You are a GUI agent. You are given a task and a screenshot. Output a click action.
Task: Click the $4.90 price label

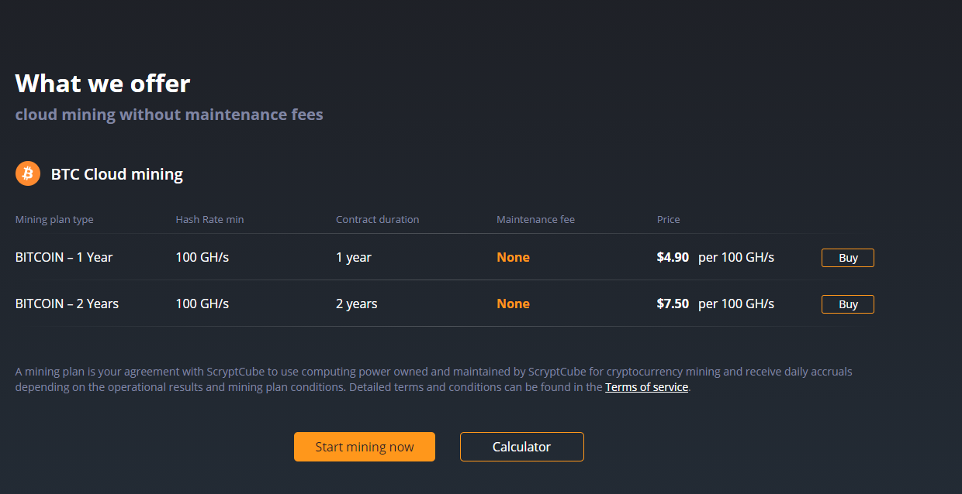(673, 257)
